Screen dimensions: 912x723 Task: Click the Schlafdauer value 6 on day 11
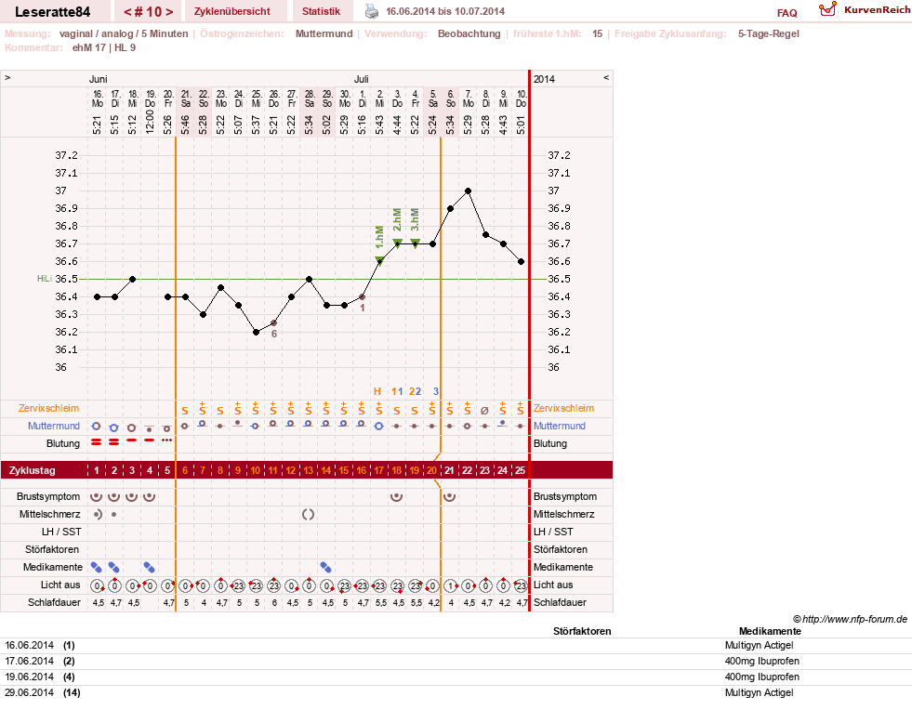[x=274, y=603]
